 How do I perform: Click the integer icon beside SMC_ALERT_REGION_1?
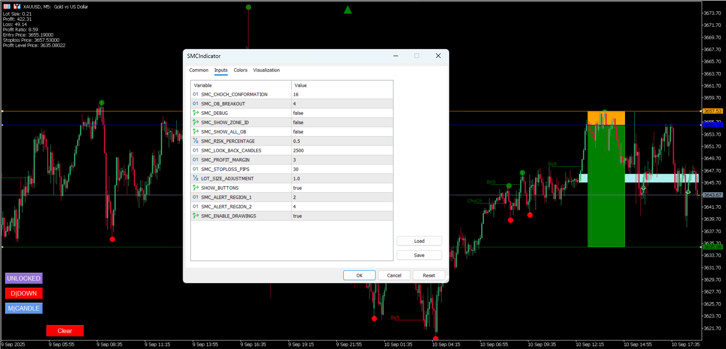(196, 197)
